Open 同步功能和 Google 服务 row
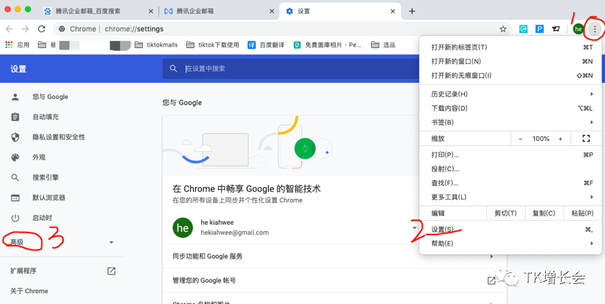Viewport: 605px width, 304px height. [x=335, y=257]
